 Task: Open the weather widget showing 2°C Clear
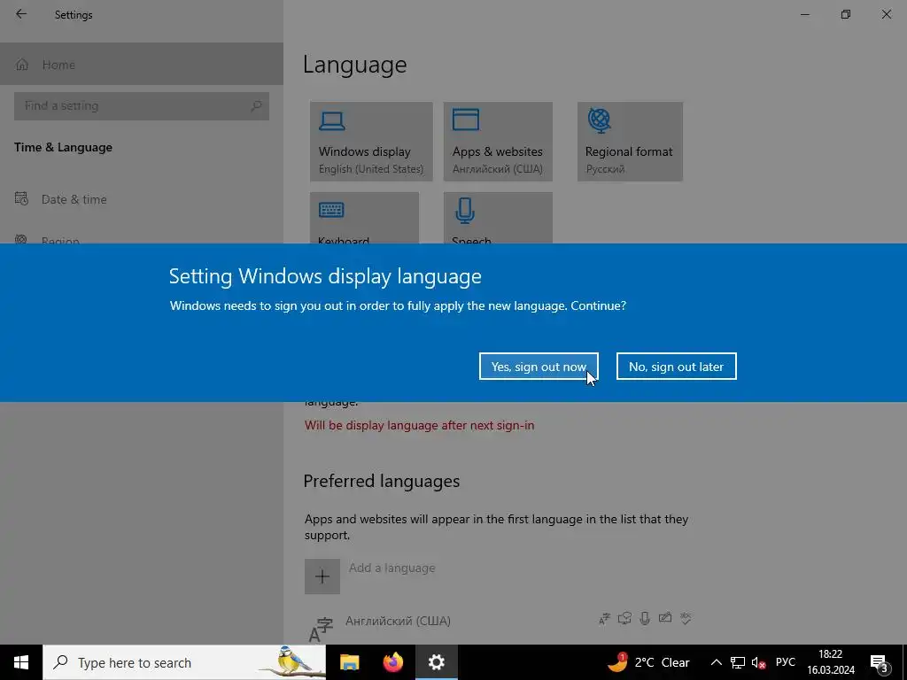648,662
